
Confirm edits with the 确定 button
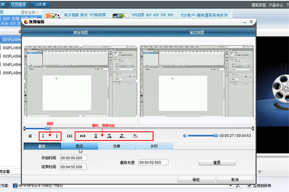pos(196,179)
